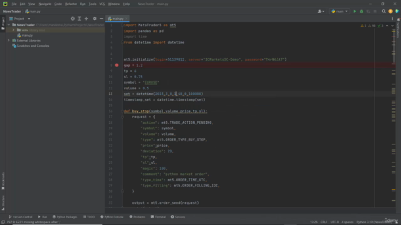Open the Notifications bell panel
Image resolution: width=401 pixels, height=225 pixels.
[x=398, y=19]
